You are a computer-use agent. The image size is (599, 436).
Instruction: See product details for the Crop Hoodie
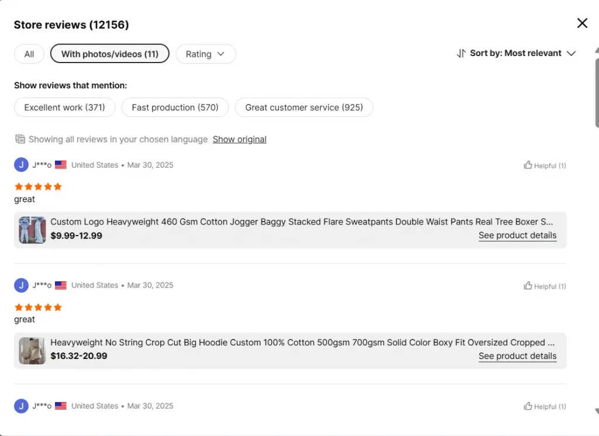pos(517,356)
